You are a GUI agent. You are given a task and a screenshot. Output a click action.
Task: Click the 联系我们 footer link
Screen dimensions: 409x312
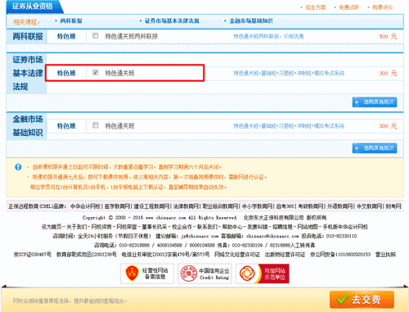207,227
